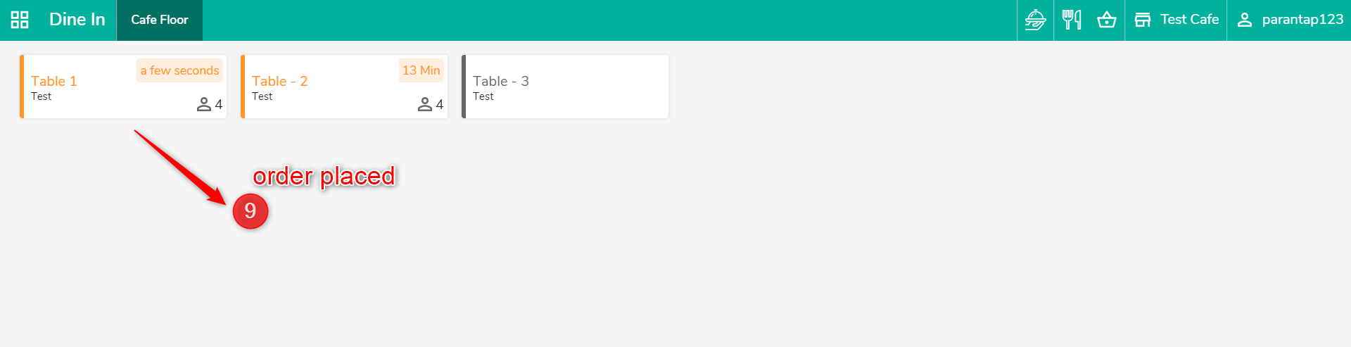
Task: Open the parantap123 account menu
Action: point(1290,20)
